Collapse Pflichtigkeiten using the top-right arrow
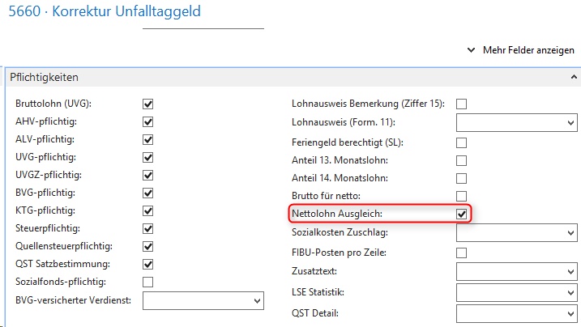 (575, 78)
